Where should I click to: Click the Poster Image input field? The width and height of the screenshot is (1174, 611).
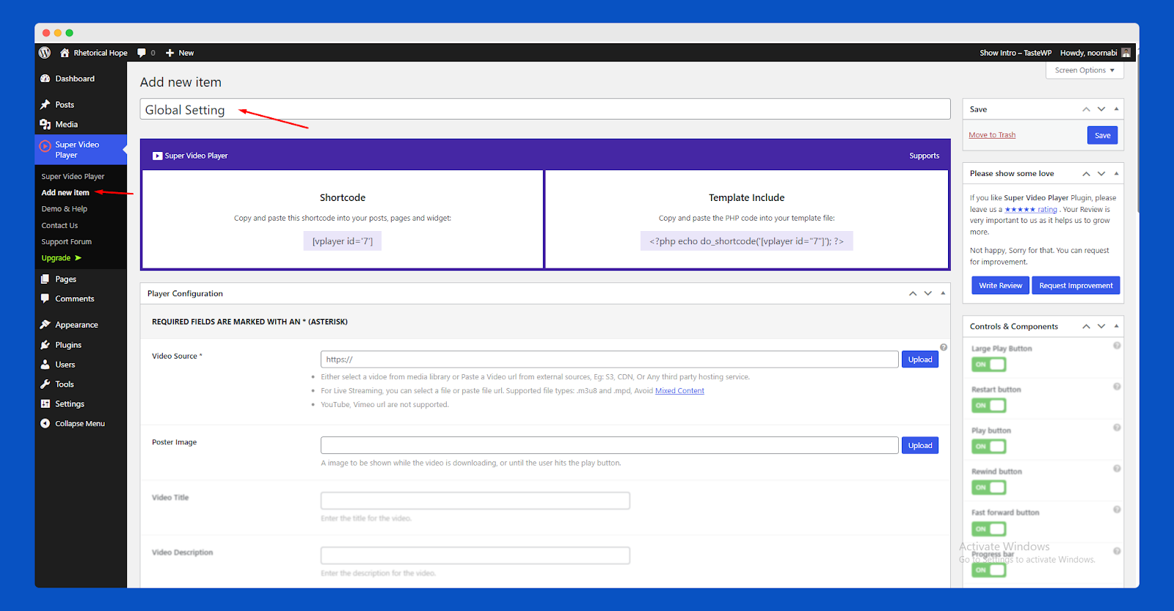pos(609,445)
